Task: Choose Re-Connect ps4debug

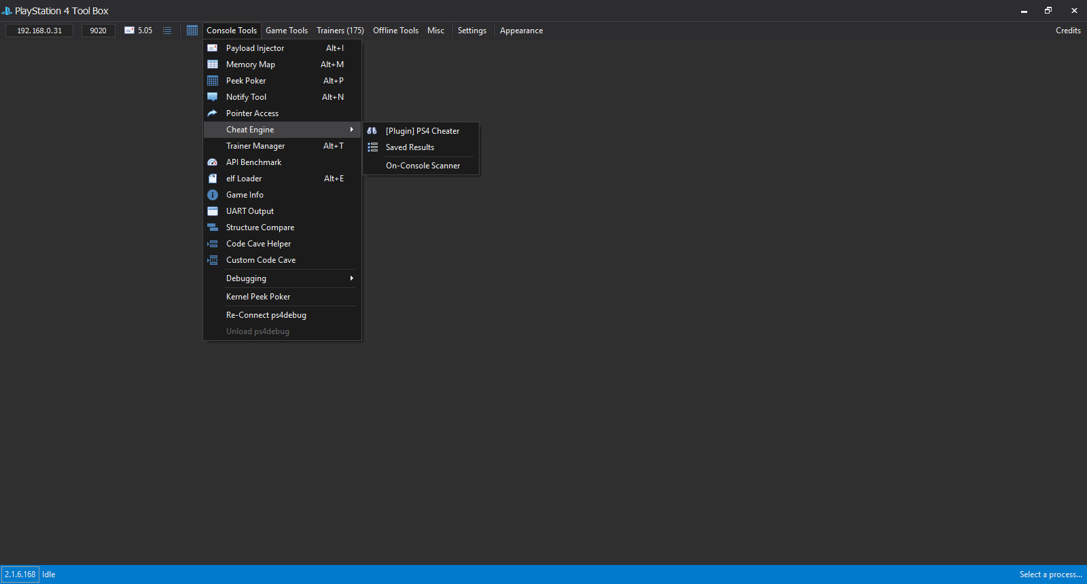Action: (x=282, y=315)
